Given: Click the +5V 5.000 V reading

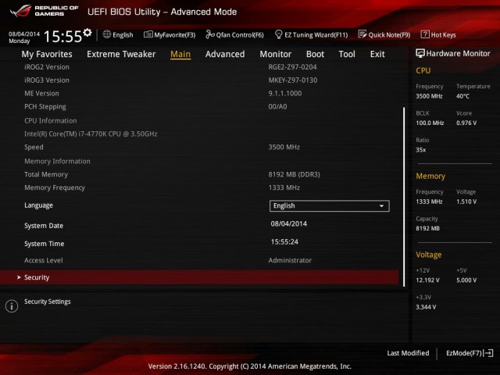Looking at the screenshot, I should 466,280.
